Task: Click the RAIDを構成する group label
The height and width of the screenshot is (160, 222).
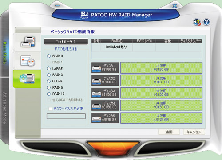Action: pos(66,49)
